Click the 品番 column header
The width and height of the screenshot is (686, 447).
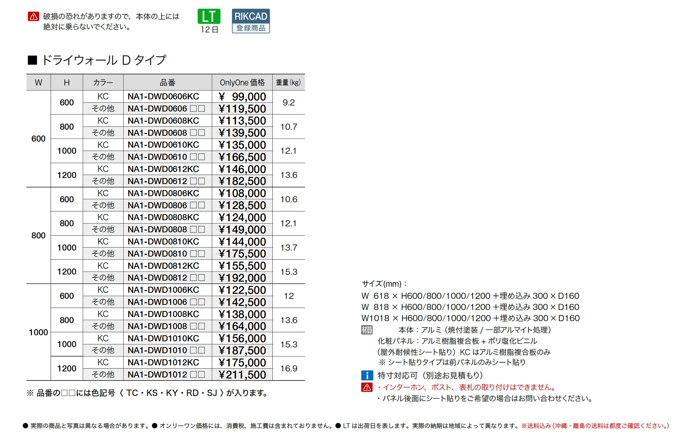[x=167, y=83]
